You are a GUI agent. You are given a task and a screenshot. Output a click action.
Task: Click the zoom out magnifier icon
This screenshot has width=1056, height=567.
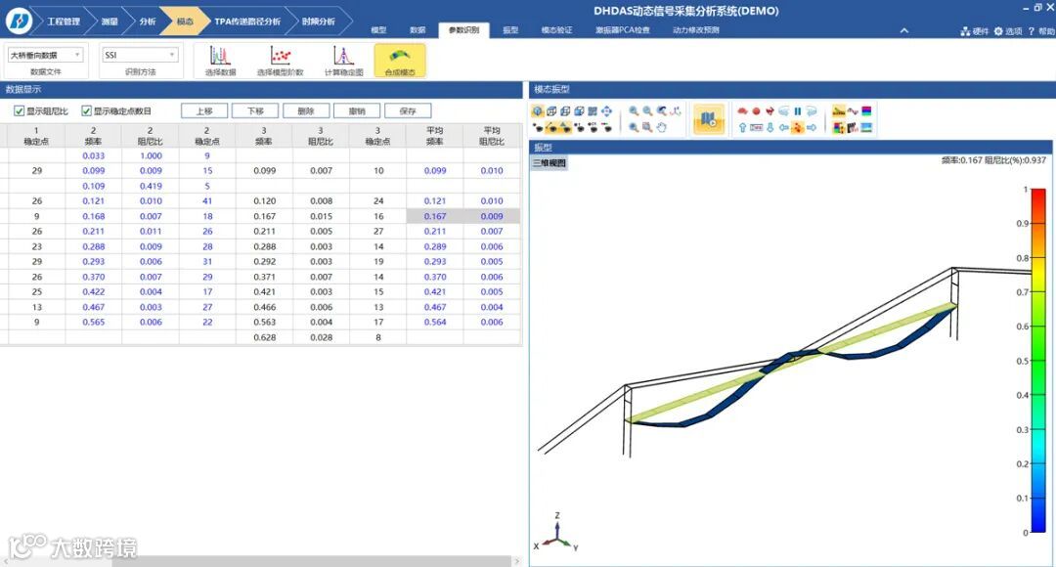tap(647, 111)
